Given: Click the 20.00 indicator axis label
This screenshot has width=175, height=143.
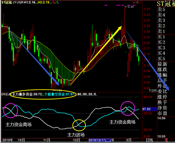Looking at the screenshot, I should click(148, 130).
